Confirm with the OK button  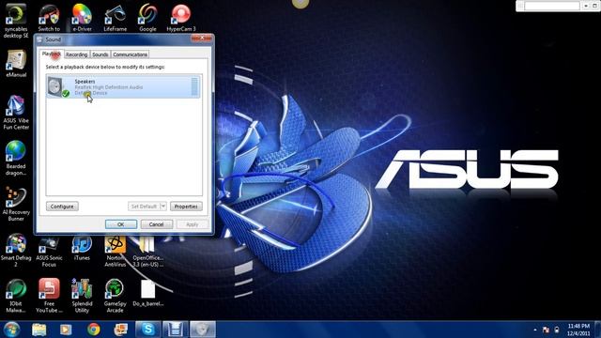(121, 224)
